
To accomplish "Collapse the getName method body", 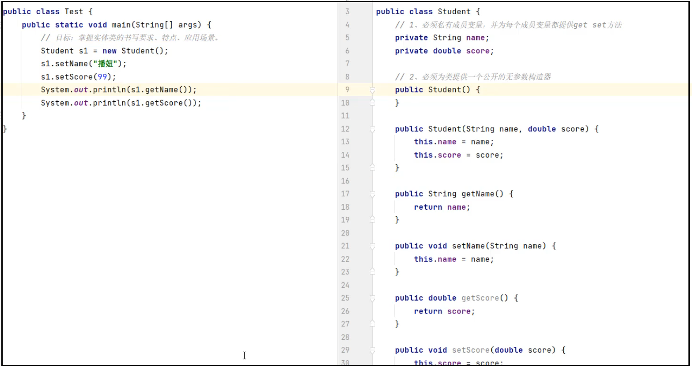I will tap(372, 194).
